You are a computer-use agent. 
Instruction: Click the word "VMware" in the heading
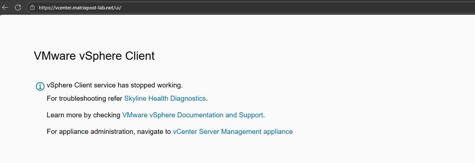coord(55,56)
